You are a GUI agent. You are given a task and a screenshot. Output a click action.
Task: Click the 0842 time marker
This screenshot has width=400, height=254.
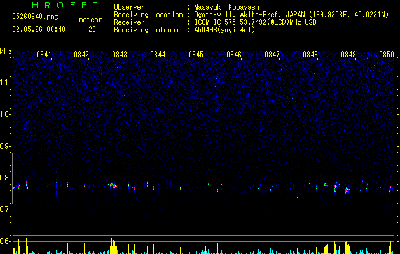click(x=81, y=55)
